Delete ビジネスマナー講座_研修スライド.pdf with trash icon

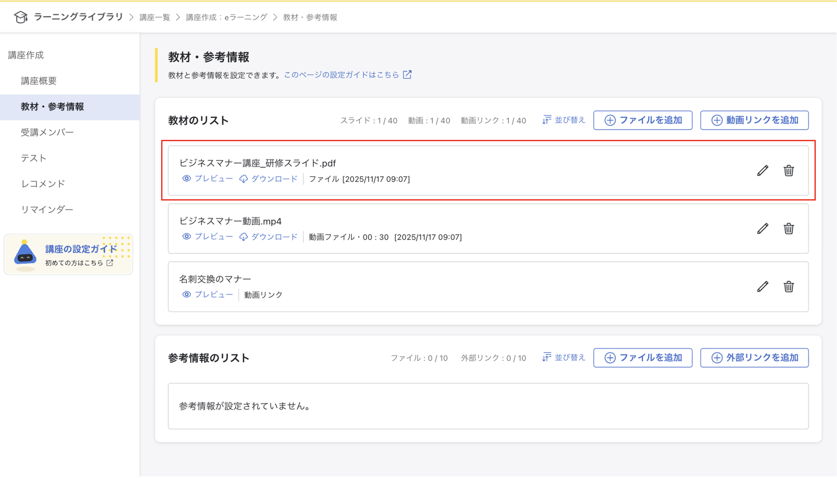(x=788, y=171)
